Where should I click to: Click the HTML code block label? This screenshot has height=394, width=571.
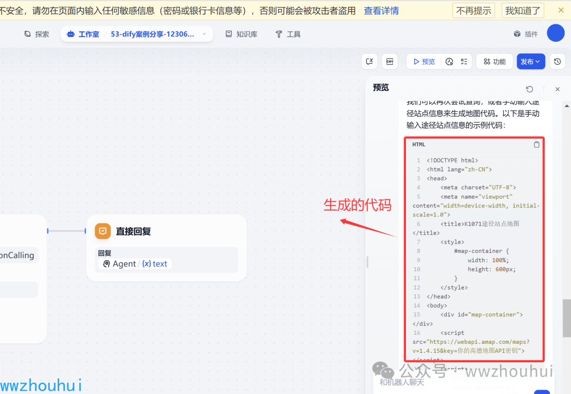point(419,144)
